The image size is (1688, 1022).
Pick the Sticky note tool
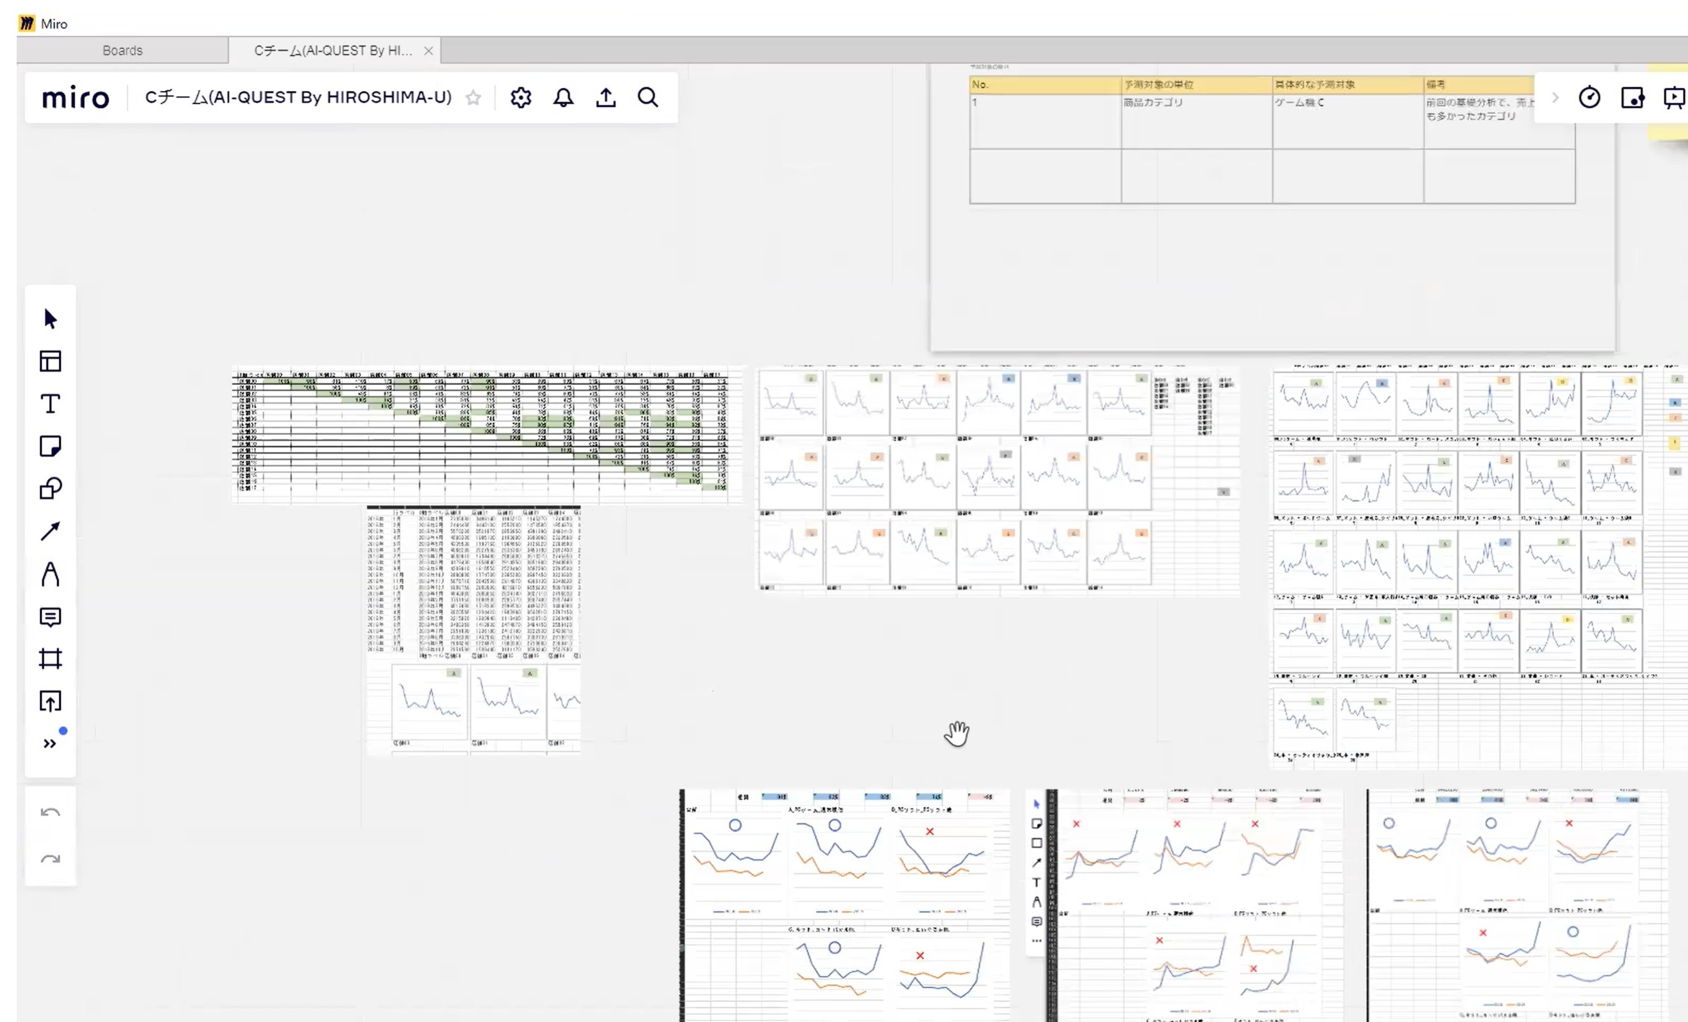50,446
